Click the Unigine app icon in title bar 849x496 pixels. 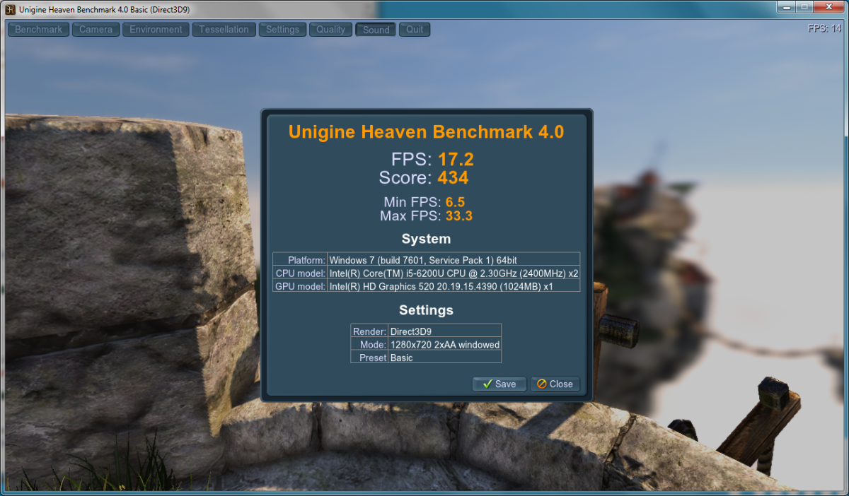click(x=11, y=9)
